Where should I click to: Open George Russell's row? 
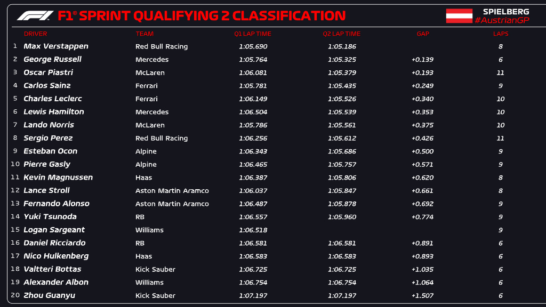click(52, 59)
